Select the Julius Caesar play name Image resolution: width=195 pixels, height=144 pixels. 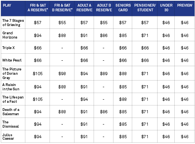[8, 137]
